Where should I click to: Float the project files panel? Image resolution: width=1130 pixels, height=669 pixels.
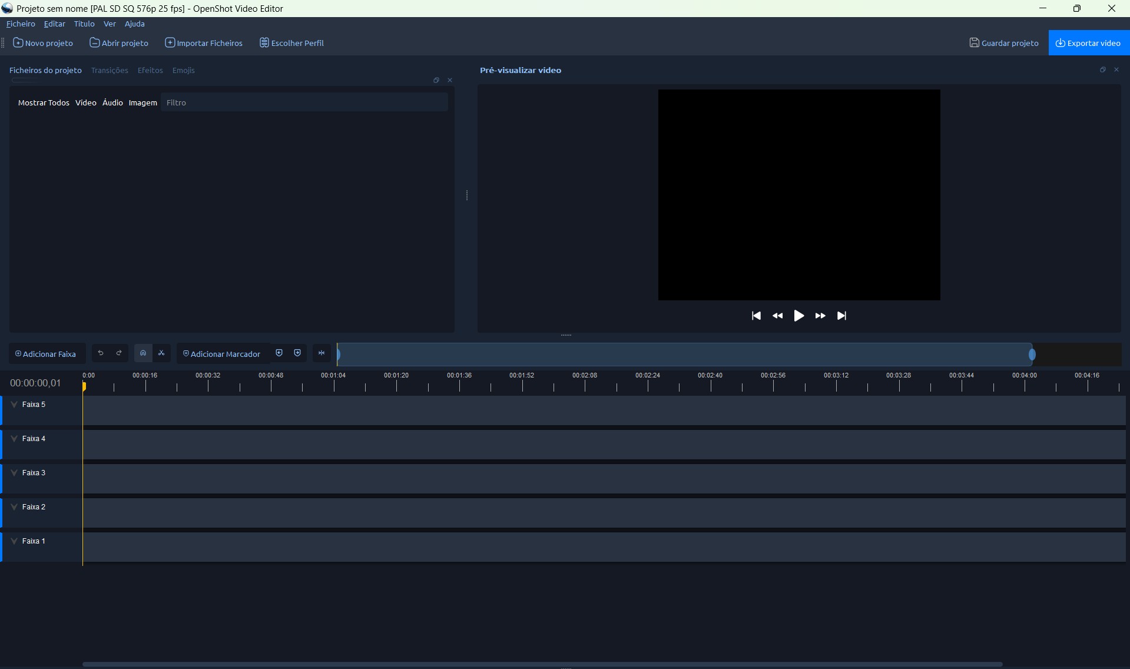(x=436, y=80)
